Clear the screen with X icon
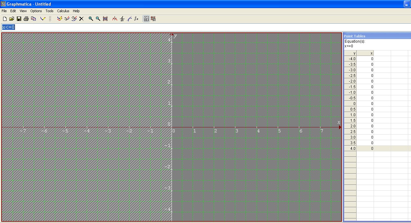411x223 pixels. pos(81,19)
